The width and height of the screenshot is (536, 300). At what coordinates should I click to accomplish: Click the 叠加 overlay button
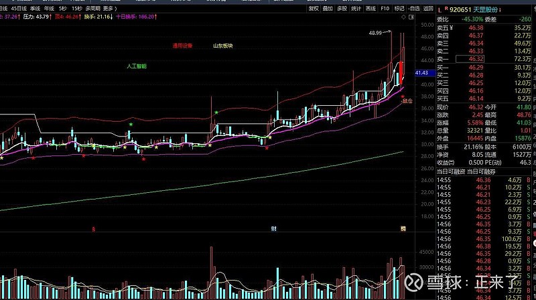(328, 9)
